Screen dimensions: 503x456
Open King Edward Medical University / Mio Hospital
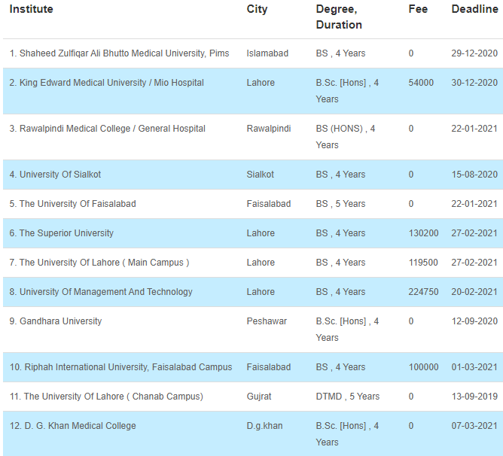point(106,83)
